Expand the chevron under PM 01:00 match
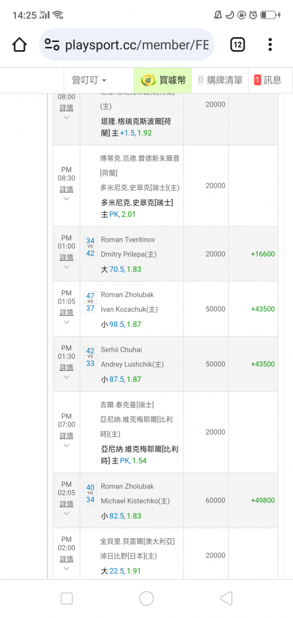Screen dimensions: 293x618 66,267
